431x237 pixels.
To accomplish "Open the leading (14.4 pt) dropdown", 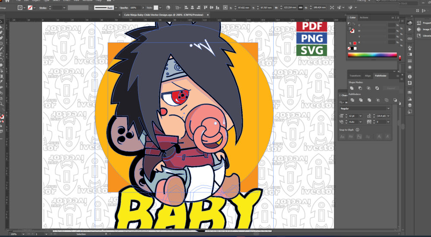I will (388, 116).
